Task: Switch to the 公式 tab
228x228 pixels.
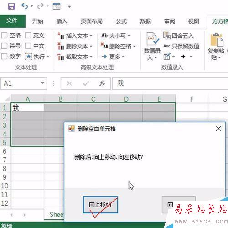Action: point(121,21)
